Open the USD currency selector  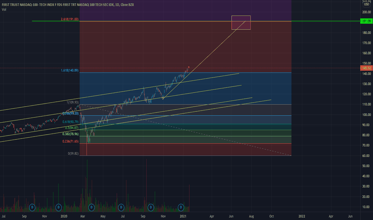[x=366, y=4]
